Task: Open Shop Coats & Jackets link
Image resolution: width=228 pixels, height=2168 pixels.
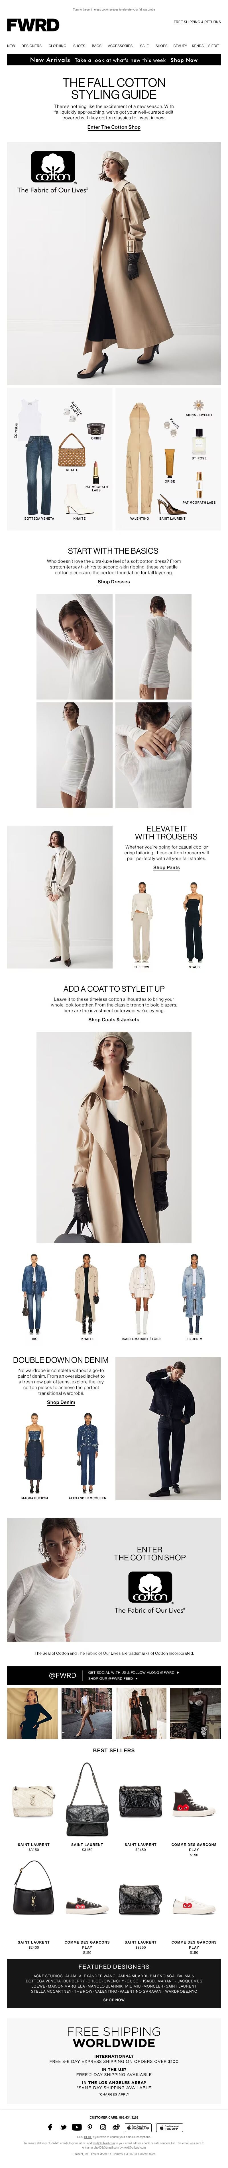Action: [x=114, y=1019]
